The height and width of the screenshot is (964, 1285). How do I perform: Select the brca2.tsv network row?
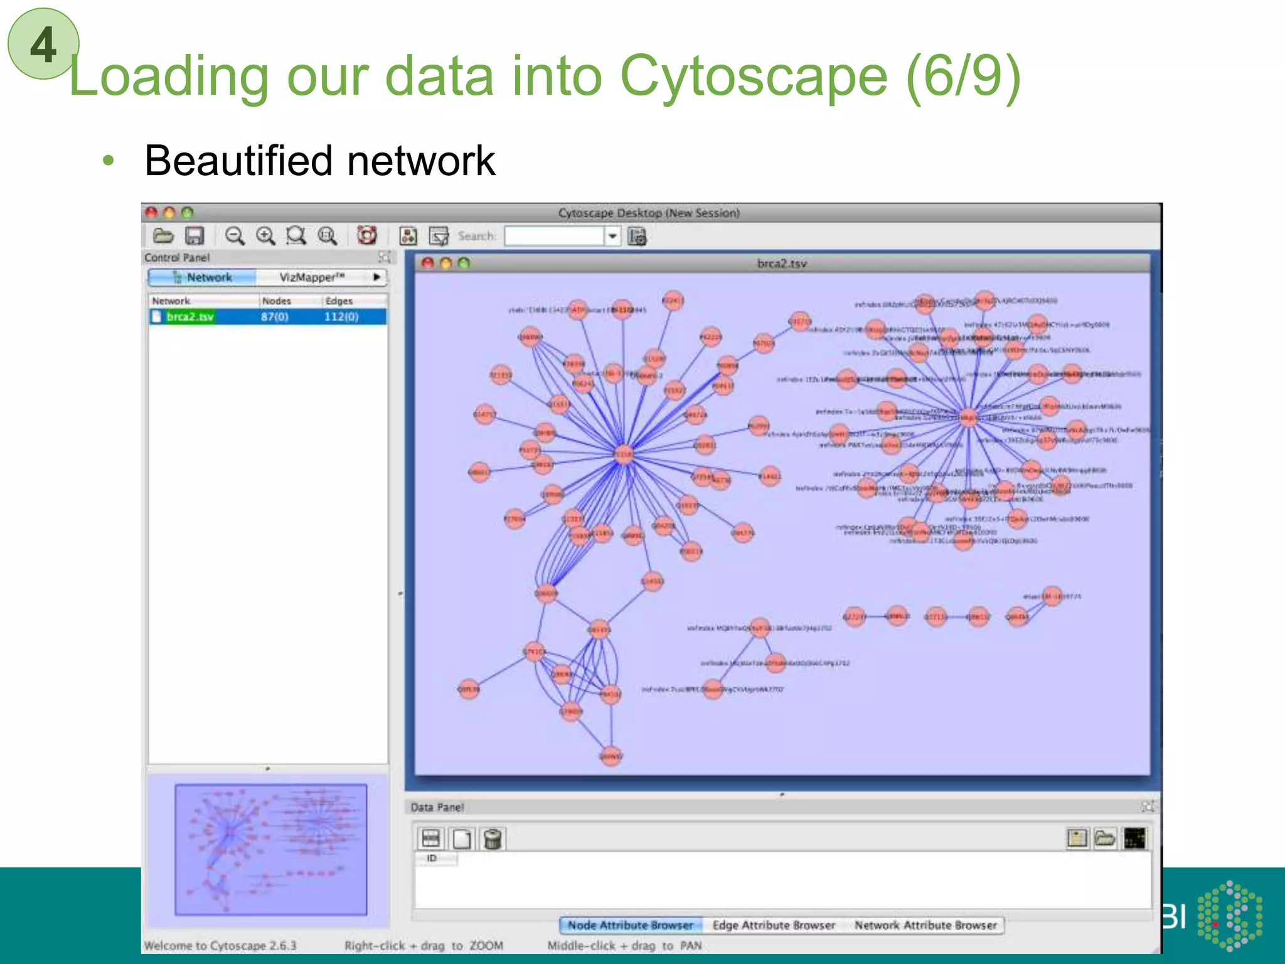[191, 317]
